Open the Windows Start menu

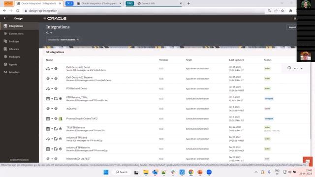point(106,172)
